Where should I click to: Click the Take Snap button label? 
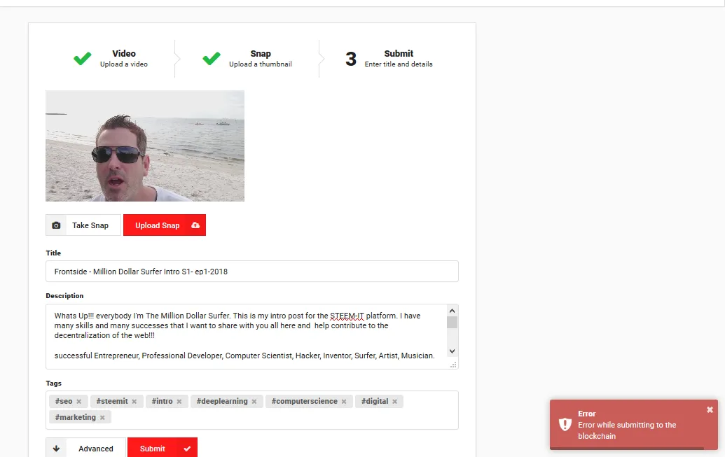pos(90,225)
